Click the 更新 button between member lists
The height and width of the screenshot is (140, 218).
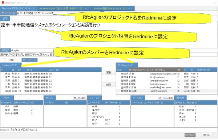[109, 72]
